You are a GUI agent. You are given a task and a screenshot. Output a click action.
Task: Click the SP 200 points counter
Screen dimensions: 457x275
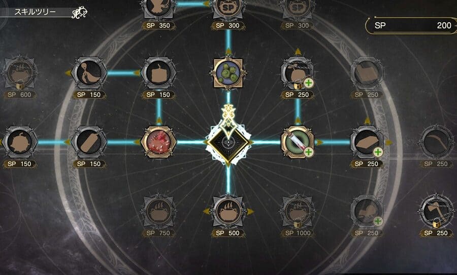click(411, 26)
